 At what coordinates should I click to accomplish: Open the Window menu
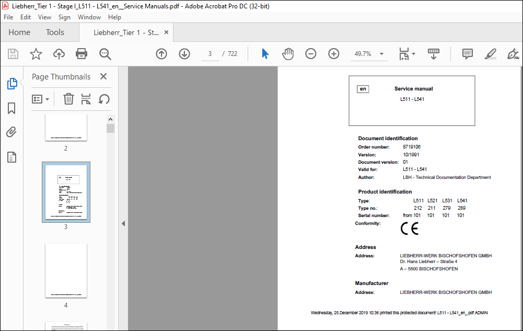pos(89,17)
